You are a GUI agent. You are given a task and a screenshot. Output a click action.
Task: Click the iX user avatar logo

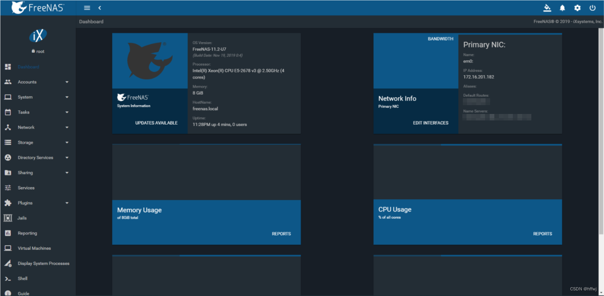38,36
